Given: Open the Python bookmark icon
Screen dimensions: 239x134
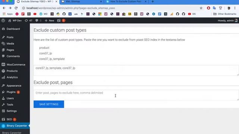Looking at the screenshot, I should [58, 14].
